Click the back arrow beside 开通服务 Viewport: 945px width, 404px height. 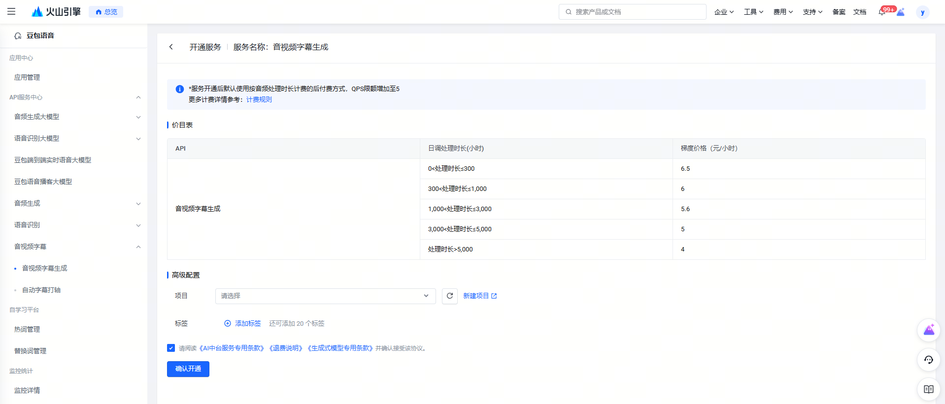171,47
